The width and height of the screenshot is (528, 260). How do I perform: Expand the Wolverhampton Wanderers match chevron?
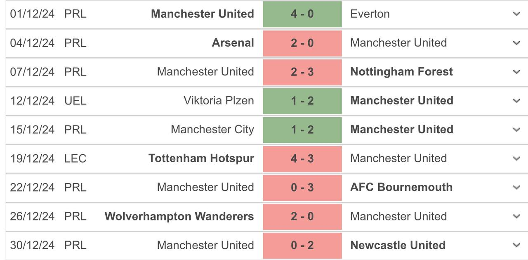pyautogui.click(x=516, y=216)
